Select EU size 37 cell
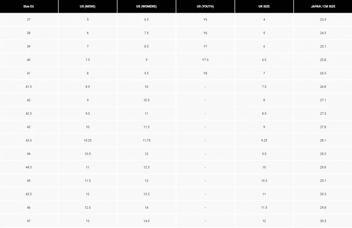 coord(29,20)
